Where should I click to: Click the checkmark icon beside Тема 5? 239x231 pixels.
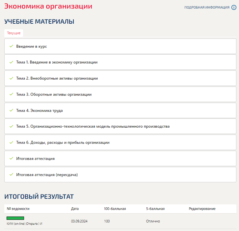click(11, 126)
